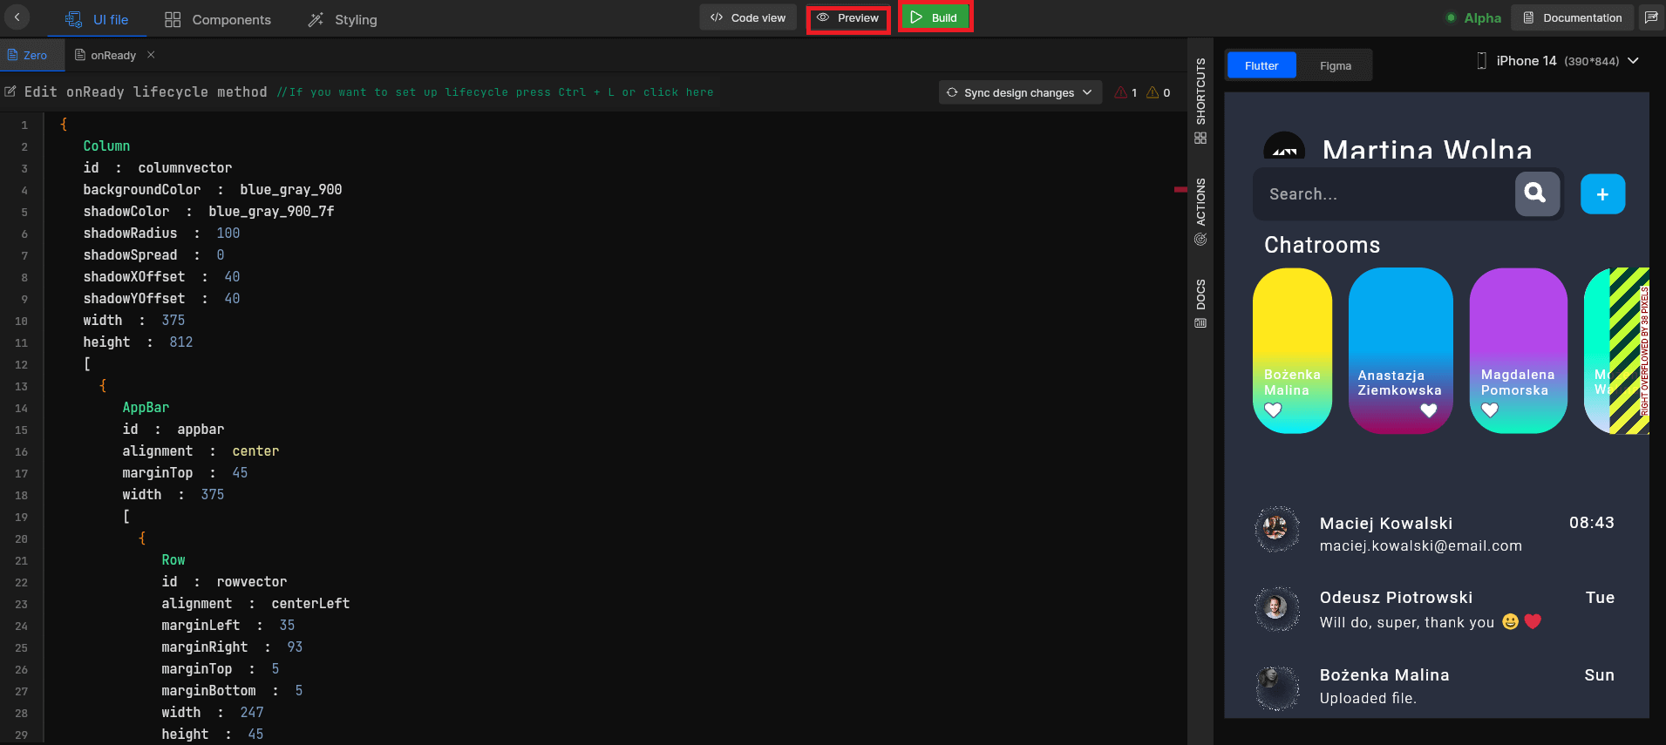Viewport: 1666px width, 745px height.
Task: Click Odeusz Piotrowski avatar
Action: tap(1276, 607)
